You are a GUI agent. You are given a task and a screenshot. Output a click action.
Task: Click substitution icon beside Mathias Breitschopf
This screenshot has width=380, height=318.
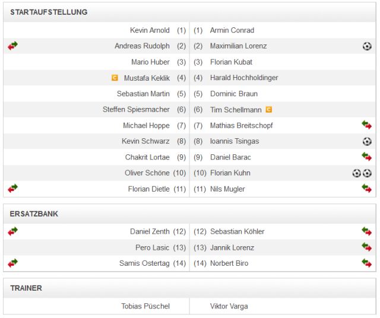(x=366, y=125)
